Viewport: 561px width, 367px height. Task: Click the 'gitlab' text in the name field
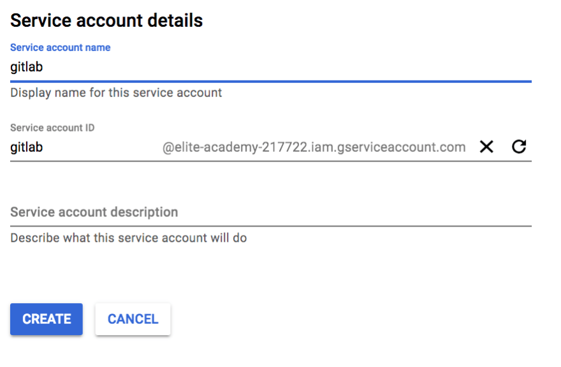[x=27, y=67]
